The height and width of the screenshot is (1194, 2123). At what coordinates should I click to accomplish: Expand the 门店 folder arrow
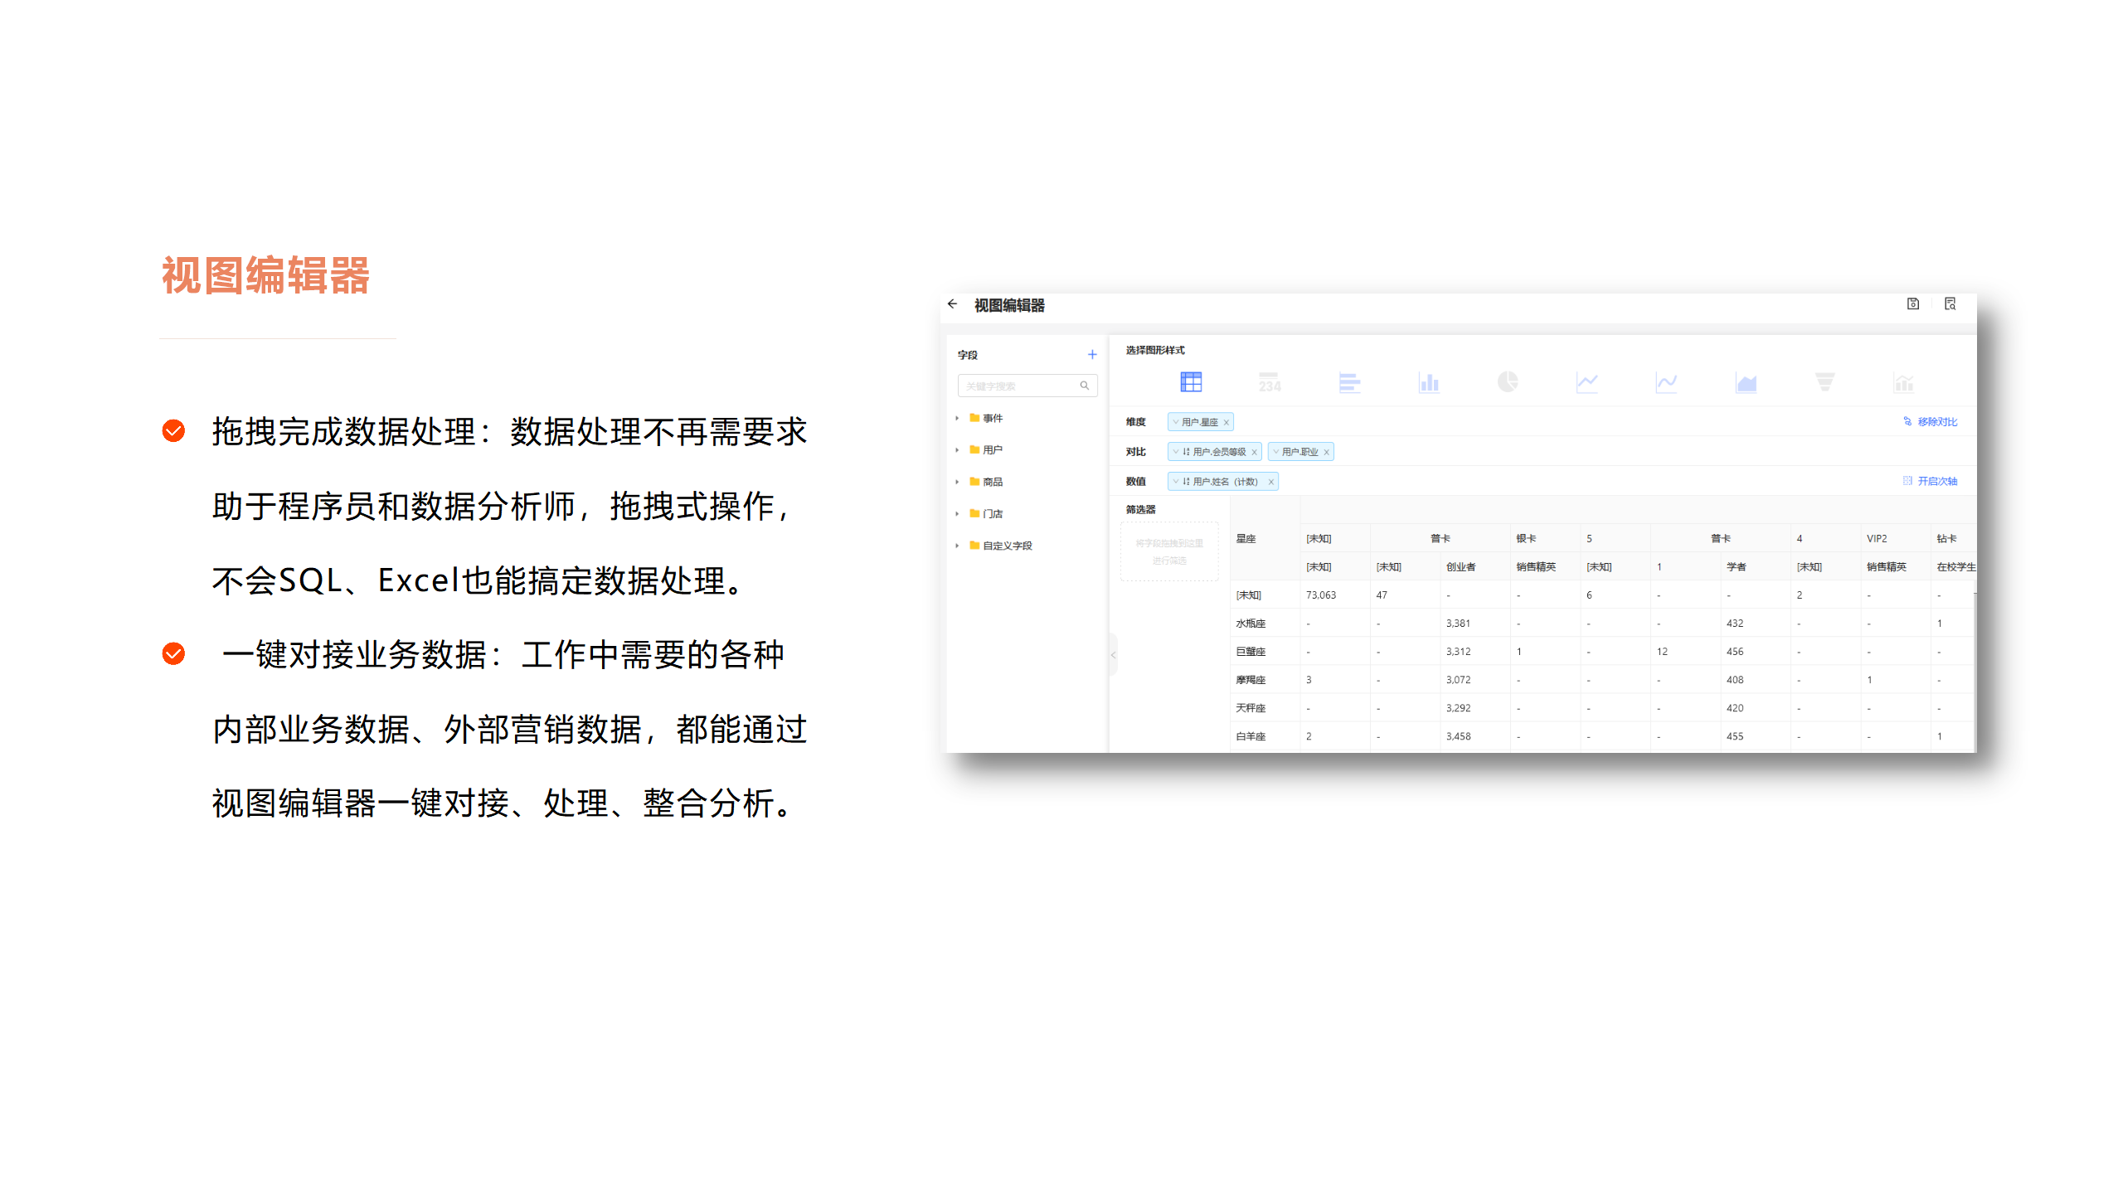tap(957, 514)
